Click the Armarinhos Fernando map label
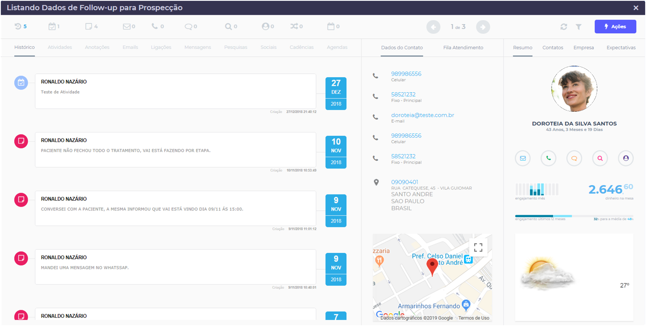 [x=429, y=306]
